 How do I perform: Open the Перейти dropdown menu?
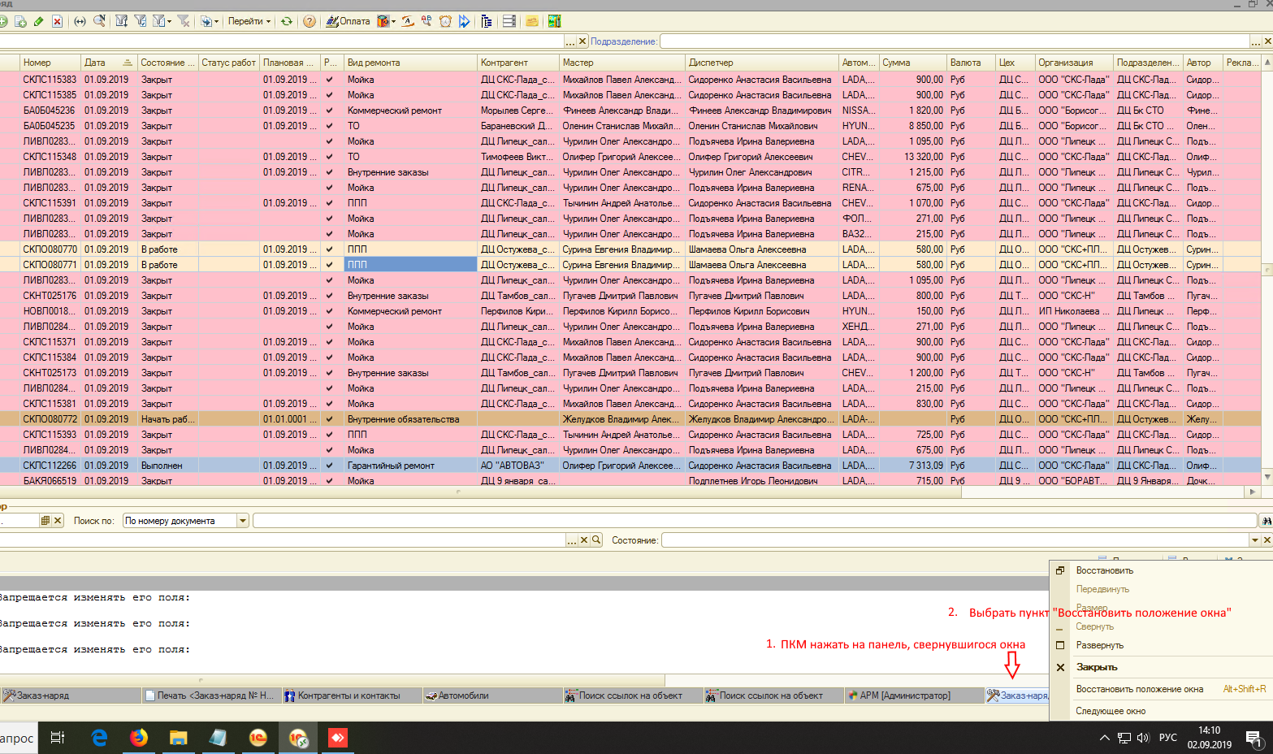249,21
